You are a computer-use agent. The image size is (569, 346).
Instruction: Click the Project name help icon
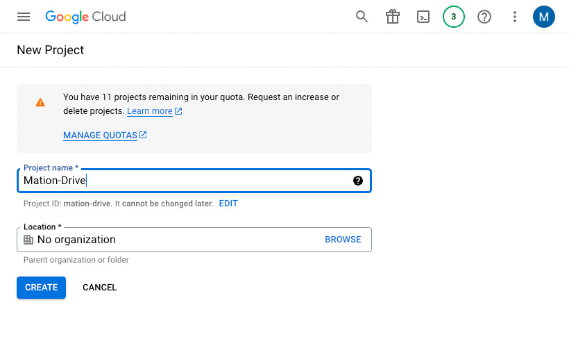pyautogui.click(x=358, y=181)
